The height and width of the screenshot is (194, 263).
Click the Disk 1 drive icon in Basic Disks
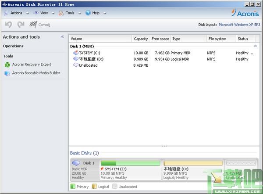point(76,163)
